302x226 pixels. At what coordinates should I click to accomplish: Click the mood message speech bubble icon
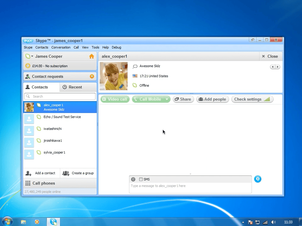tap(135, 66)
